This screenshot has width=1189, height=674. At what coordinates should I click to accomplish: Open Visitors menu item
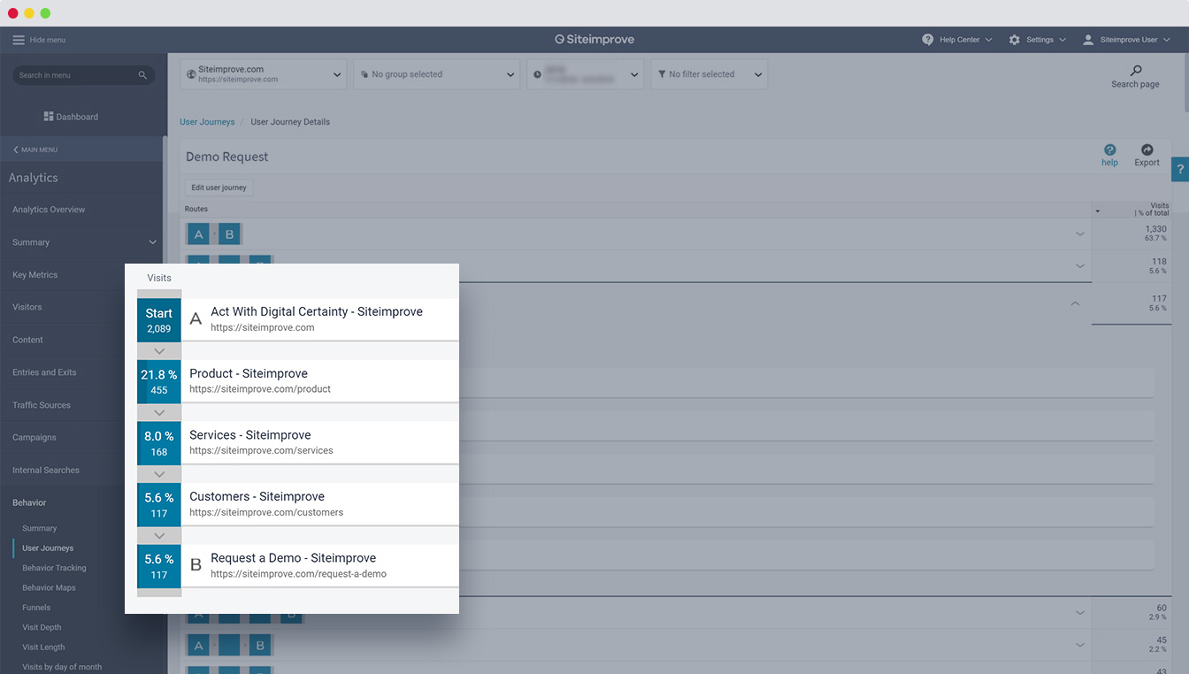[27, 307]
